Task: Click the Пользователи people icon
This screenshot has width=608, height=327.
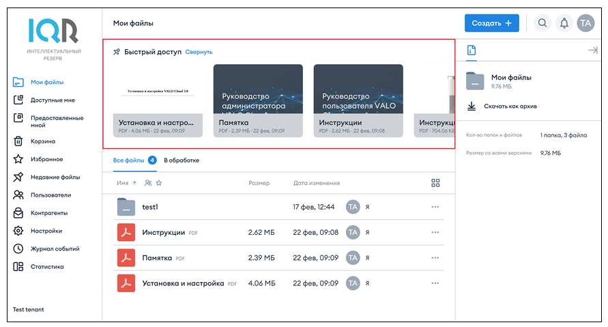Action: (x=18, y=195)
